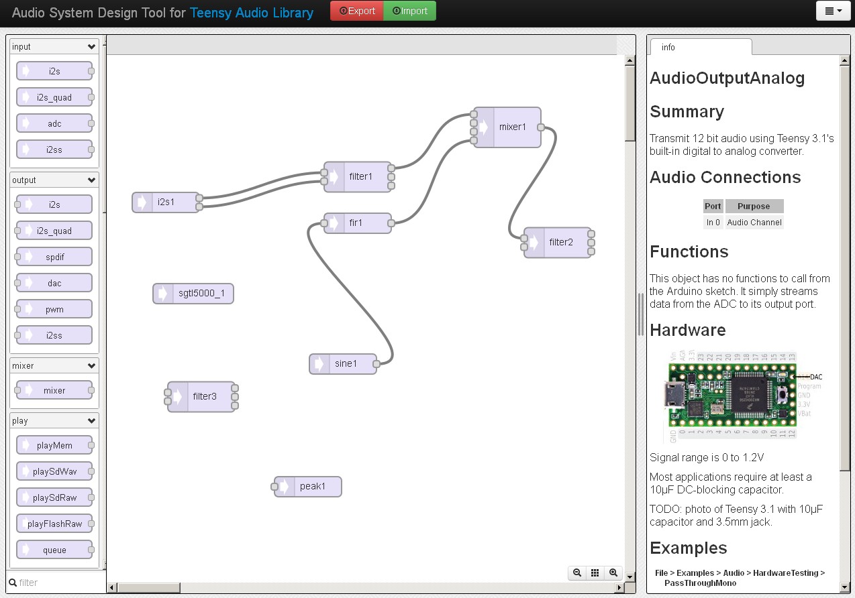Open the hamburger menu dropdown
This screenshot has width=855, height=598.
click(833, 11)
